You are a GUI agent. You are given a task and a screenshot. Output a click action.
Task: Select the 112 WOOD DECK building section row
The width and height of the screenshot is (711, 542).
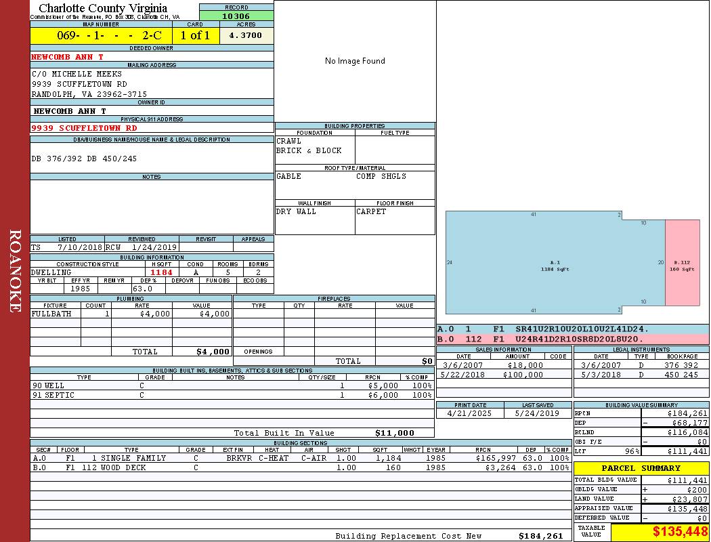click(298, 467)
